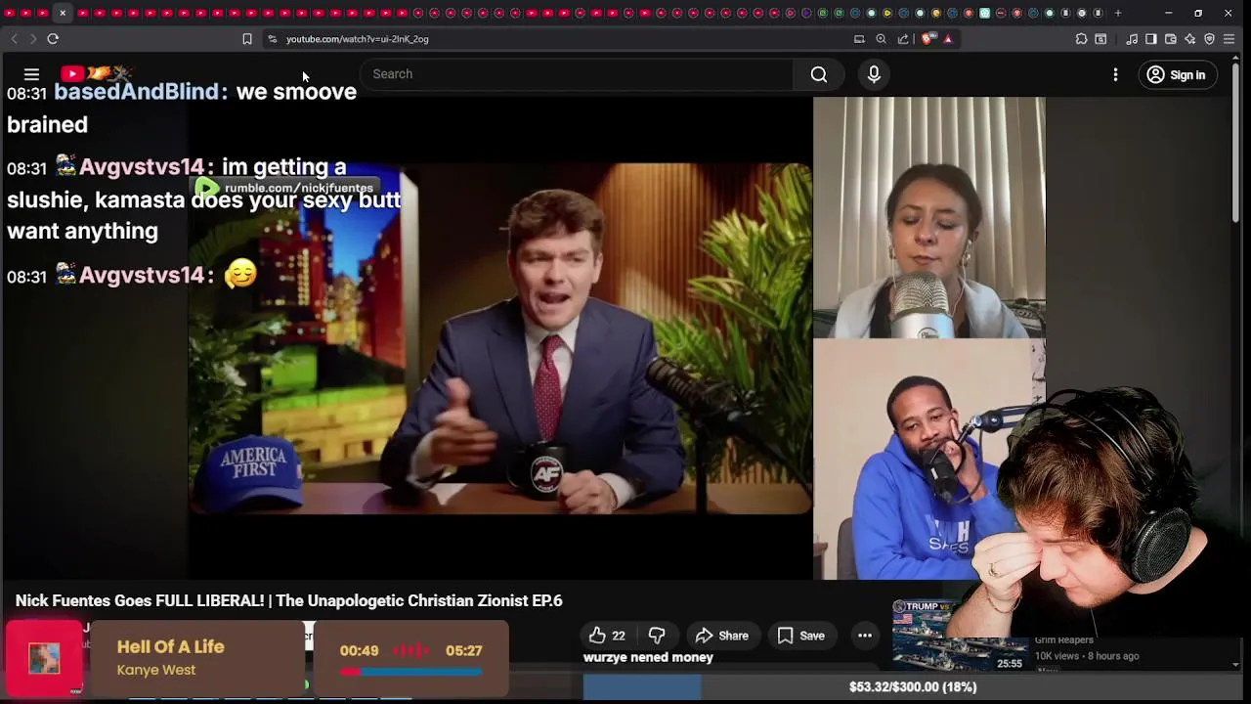Select the youtube.com address bar URL
1251x704 pixels.
357,39
